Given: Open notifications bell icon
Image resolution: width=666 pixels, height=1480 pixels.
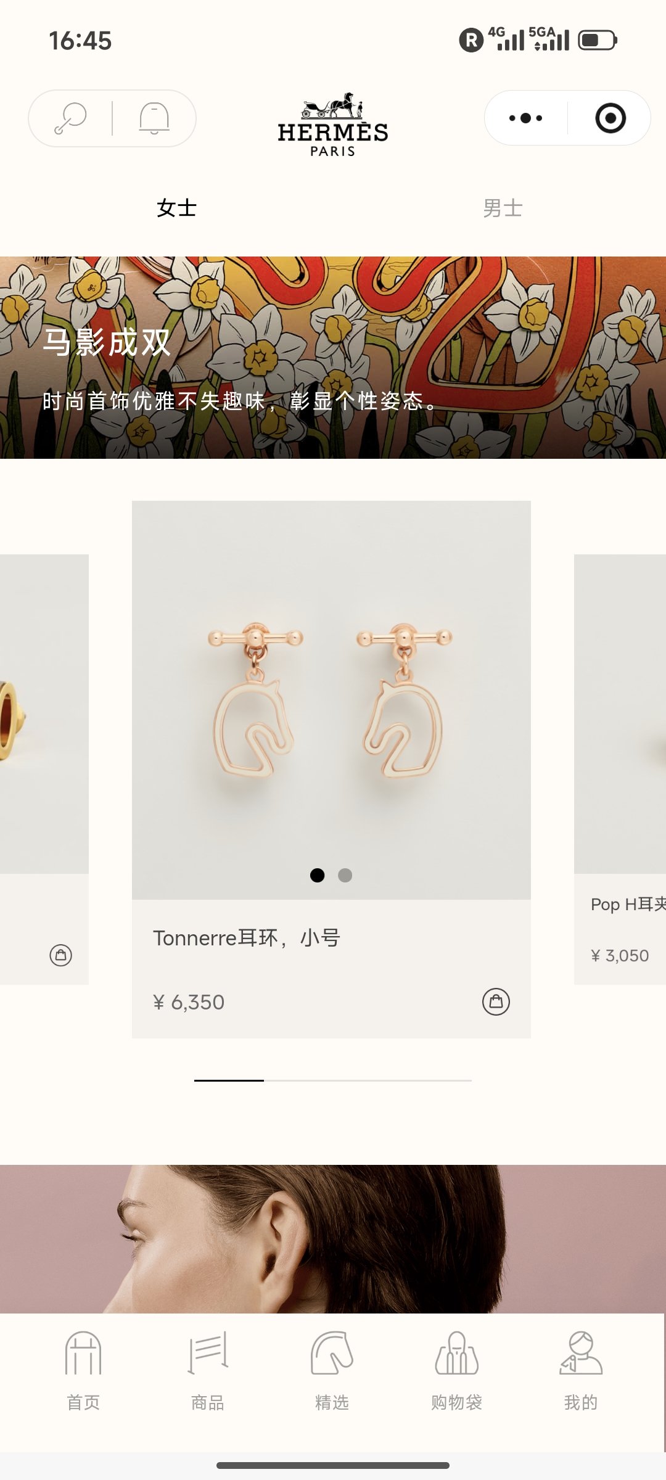Looking at the screenshot, I should coord(154,118).
